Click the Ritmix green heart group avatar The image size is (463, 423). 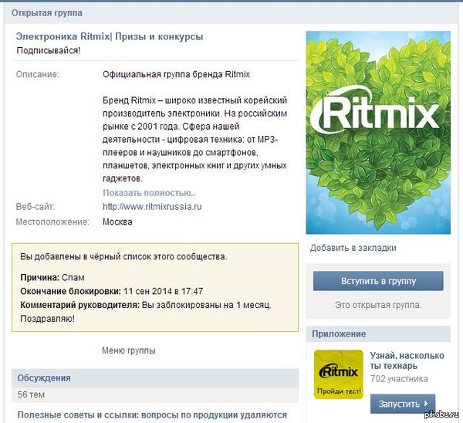click(378, 133)
